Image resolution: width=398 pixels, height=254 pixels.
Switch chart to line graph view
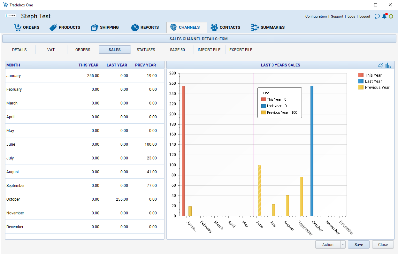tap(380, 65)
